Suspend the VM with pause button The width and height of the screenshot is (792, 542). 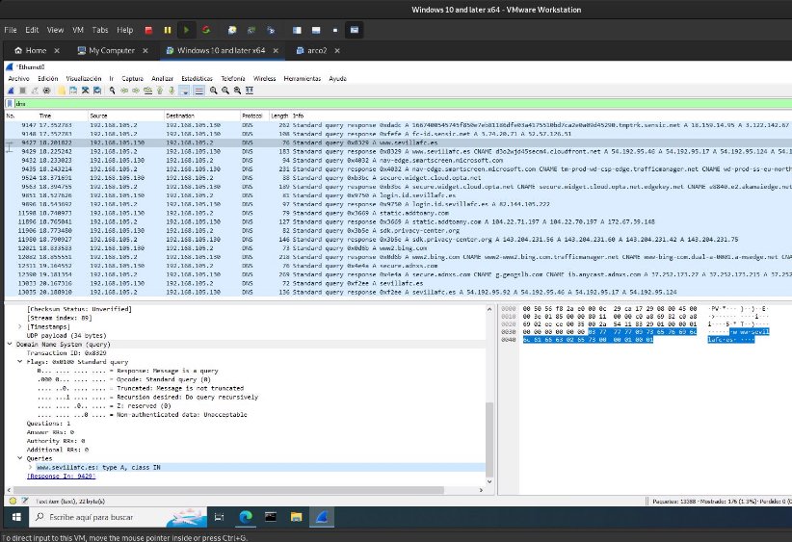point(168,30)
